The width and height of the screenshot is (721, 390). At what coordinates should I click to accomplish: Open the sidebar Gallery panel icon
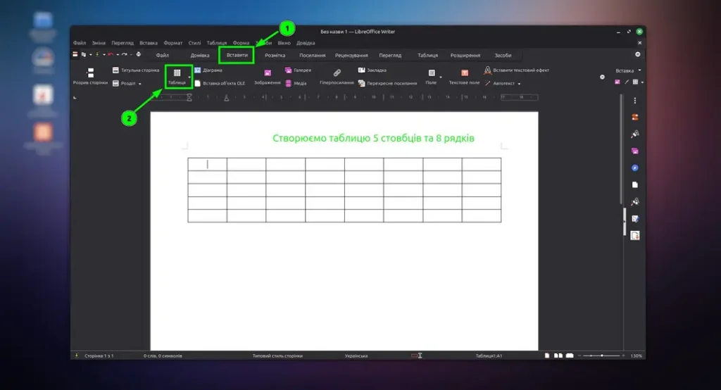635,151
